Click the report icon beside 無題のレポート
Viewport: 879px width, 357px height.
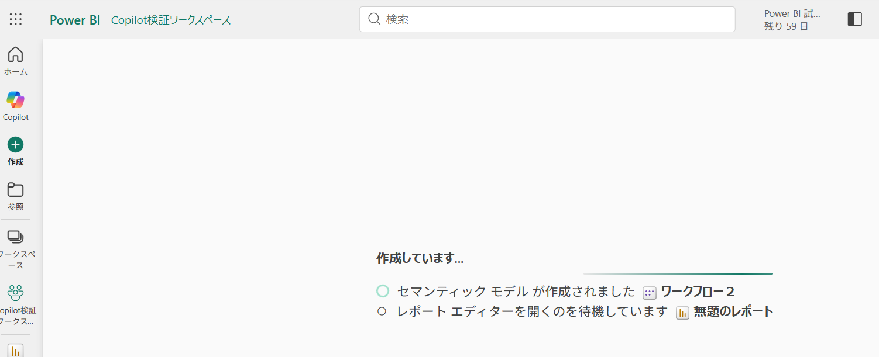(x=682, y=313)
